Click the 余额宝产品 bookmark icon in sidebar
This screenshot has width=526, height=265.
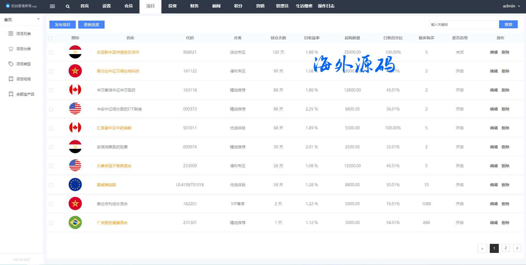(x=11, y=94)
